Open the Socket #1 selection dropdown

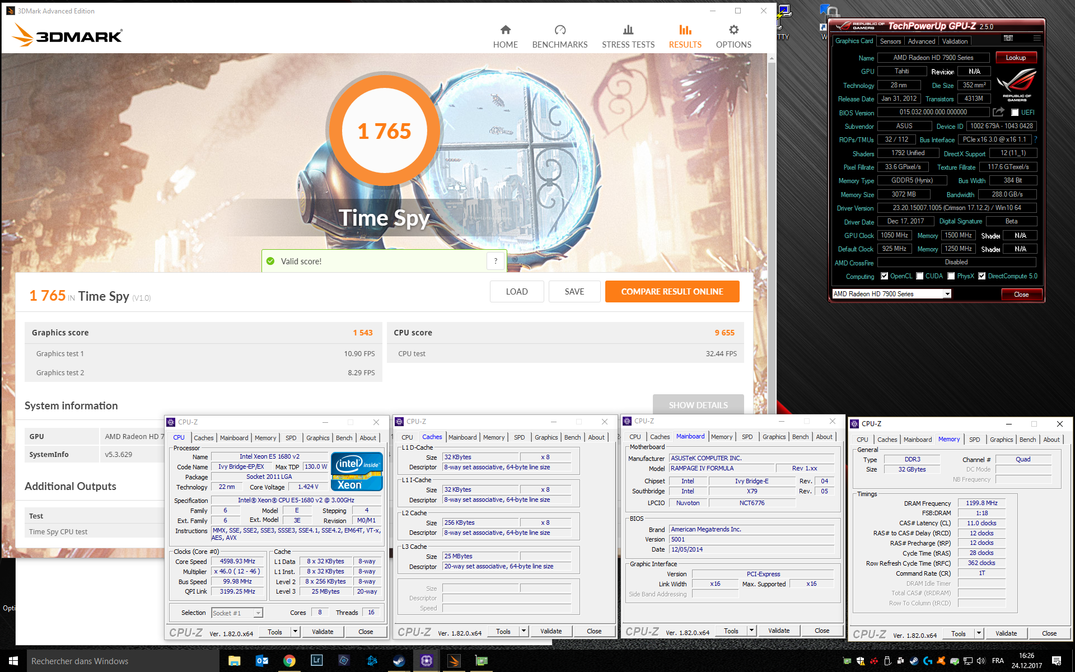[258, 613]
